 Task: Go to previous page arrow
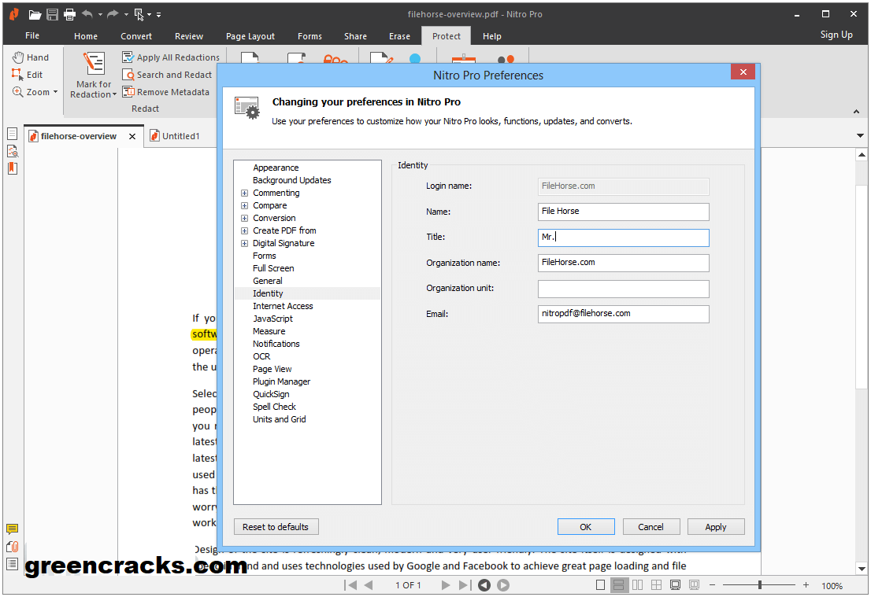tap(369, 584)
